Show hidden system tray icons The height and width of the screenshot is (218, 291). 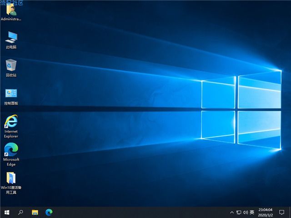coord(231,213)
